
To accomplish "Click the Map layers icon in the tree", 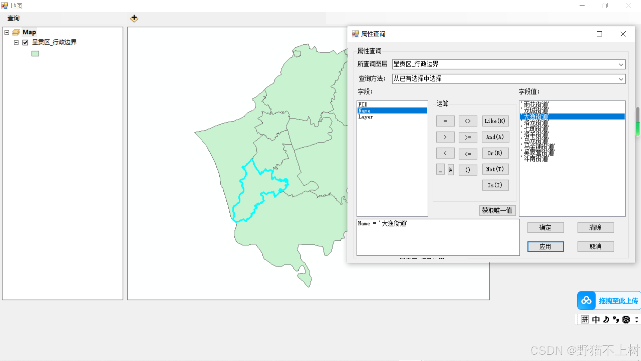I will tap(16, 32).
